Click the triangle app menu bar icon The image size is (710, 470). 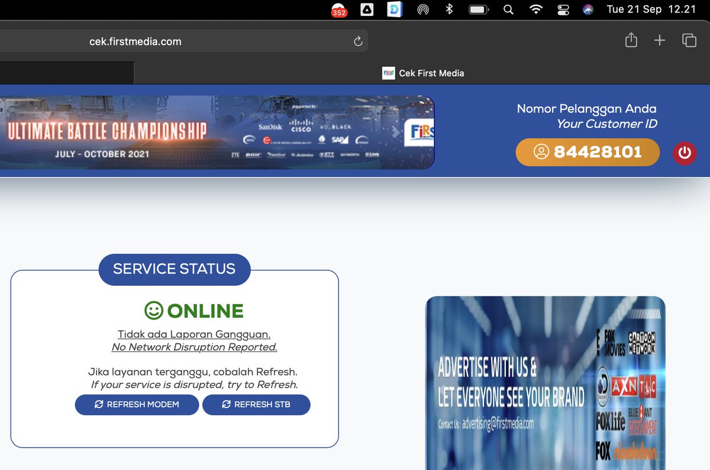pyautogui.click(x=367, y=9)
